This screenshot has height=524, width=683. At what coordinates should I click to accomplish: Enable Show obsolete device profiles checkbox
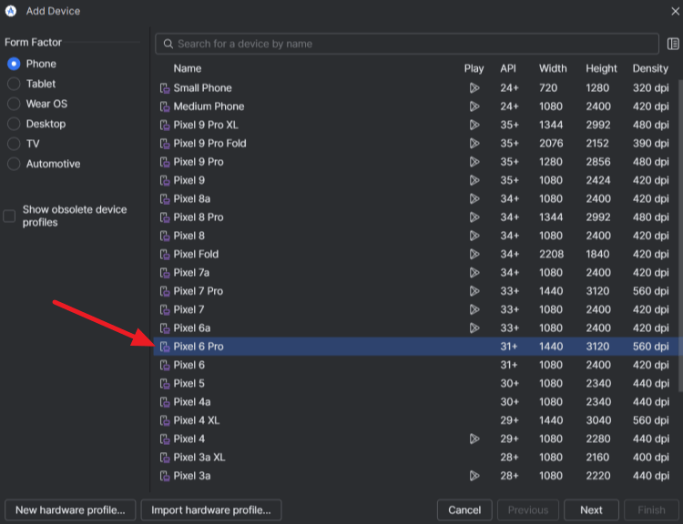9,216
